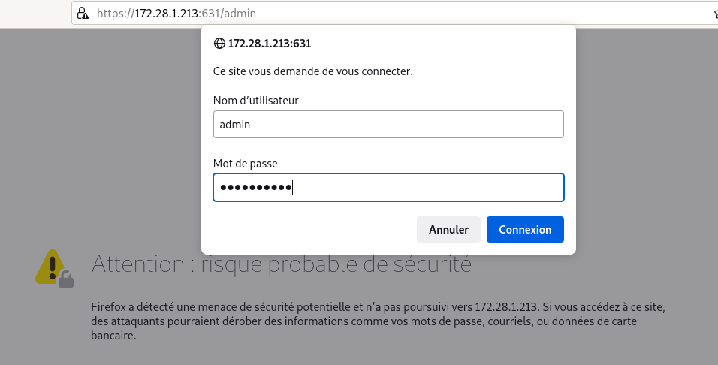The width and height of the screenshot is (718, 365).
Task: Click the word admin in username field
Action: [x=235, y=125]
